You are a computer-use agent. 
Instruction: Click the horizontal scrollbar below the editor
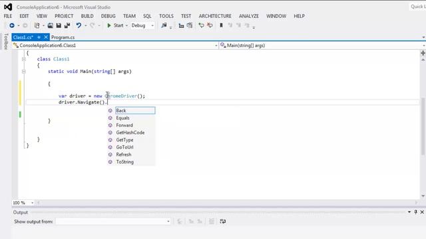click(x=227, y=202)
